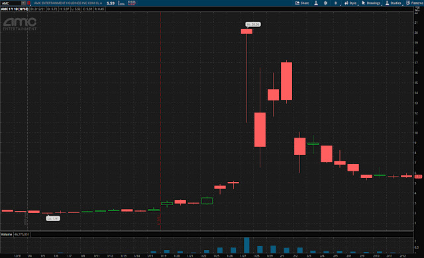The image size is (424, 258).
Task: Click the 1/28 volume bar
Action: coord(260,249)
